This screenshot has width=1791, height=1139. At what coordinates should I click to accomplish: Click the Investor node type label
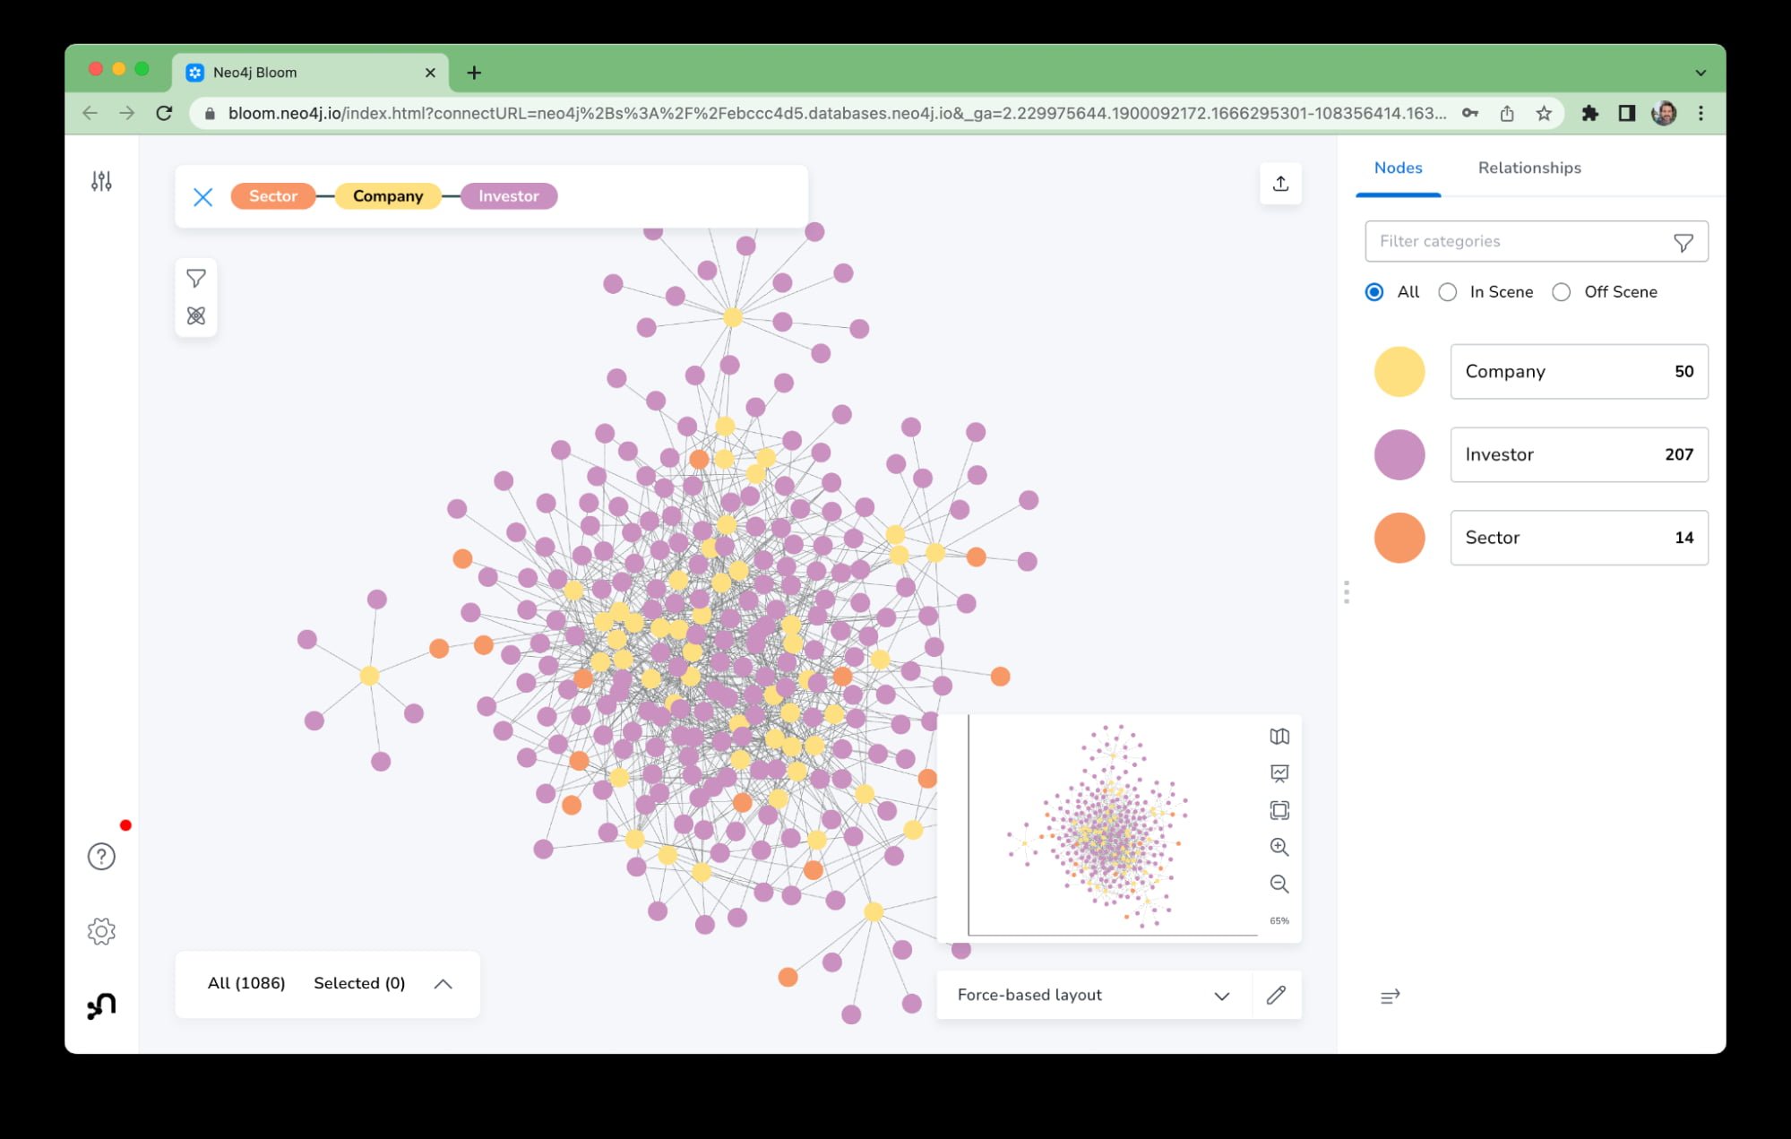click(1497, 453)
